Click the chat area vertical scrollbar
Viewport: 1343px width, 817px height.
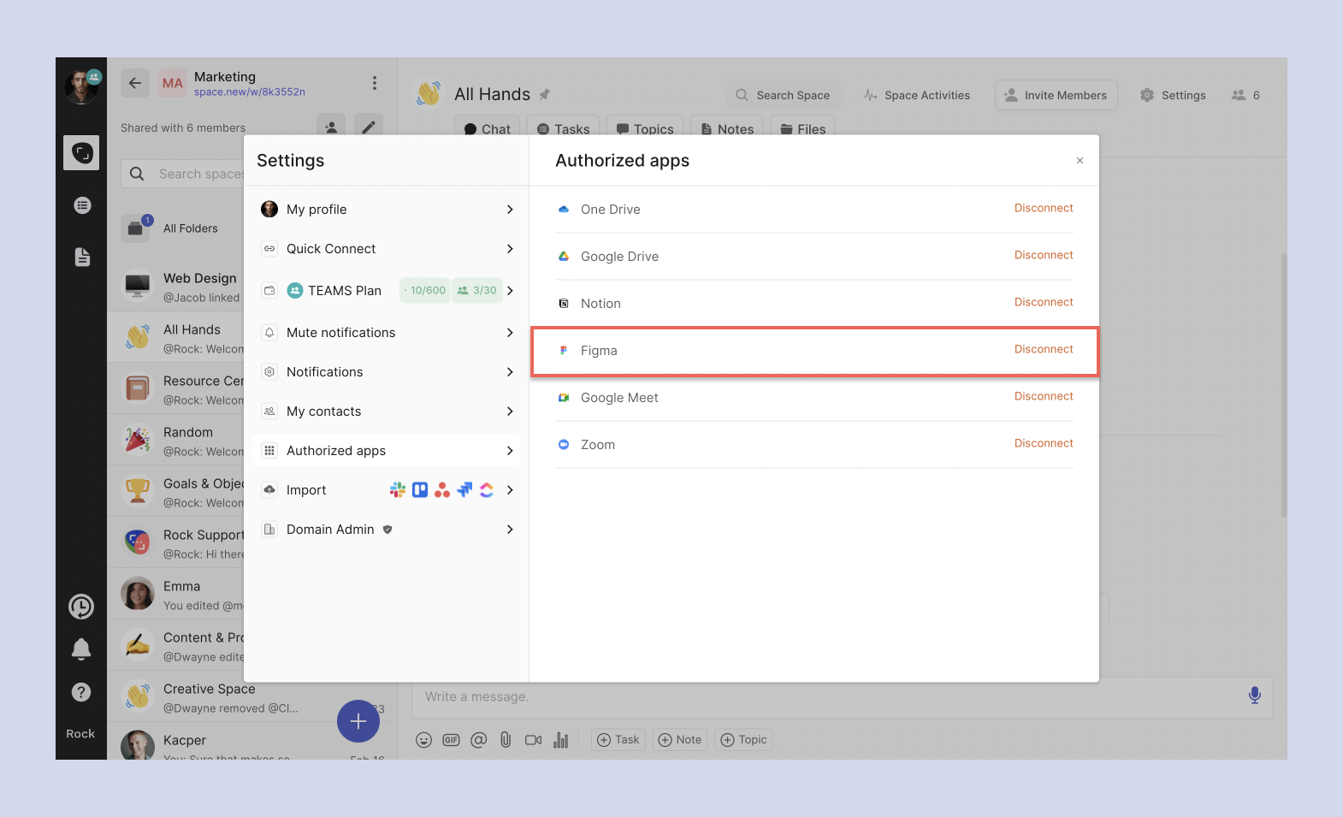(x=1283, y=385)
